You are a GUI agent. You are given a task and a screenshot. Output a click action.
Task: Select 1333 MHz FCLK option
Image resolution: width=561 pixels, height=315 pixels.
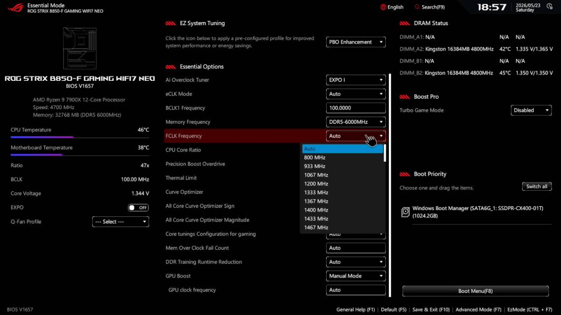point(343,192)
